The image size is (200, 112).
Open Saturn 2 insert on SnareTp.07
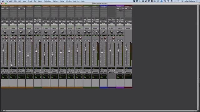21,8
